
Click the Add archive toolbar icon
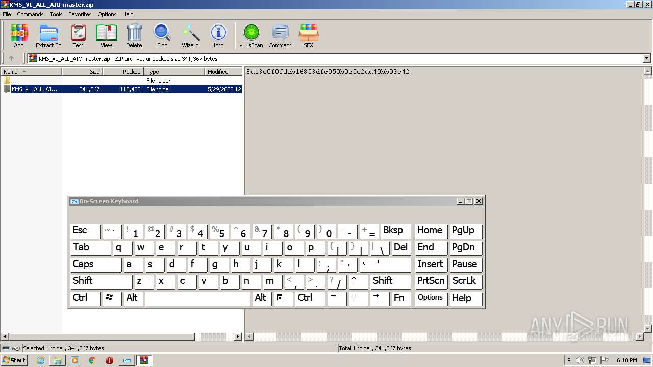click(19, 36)
